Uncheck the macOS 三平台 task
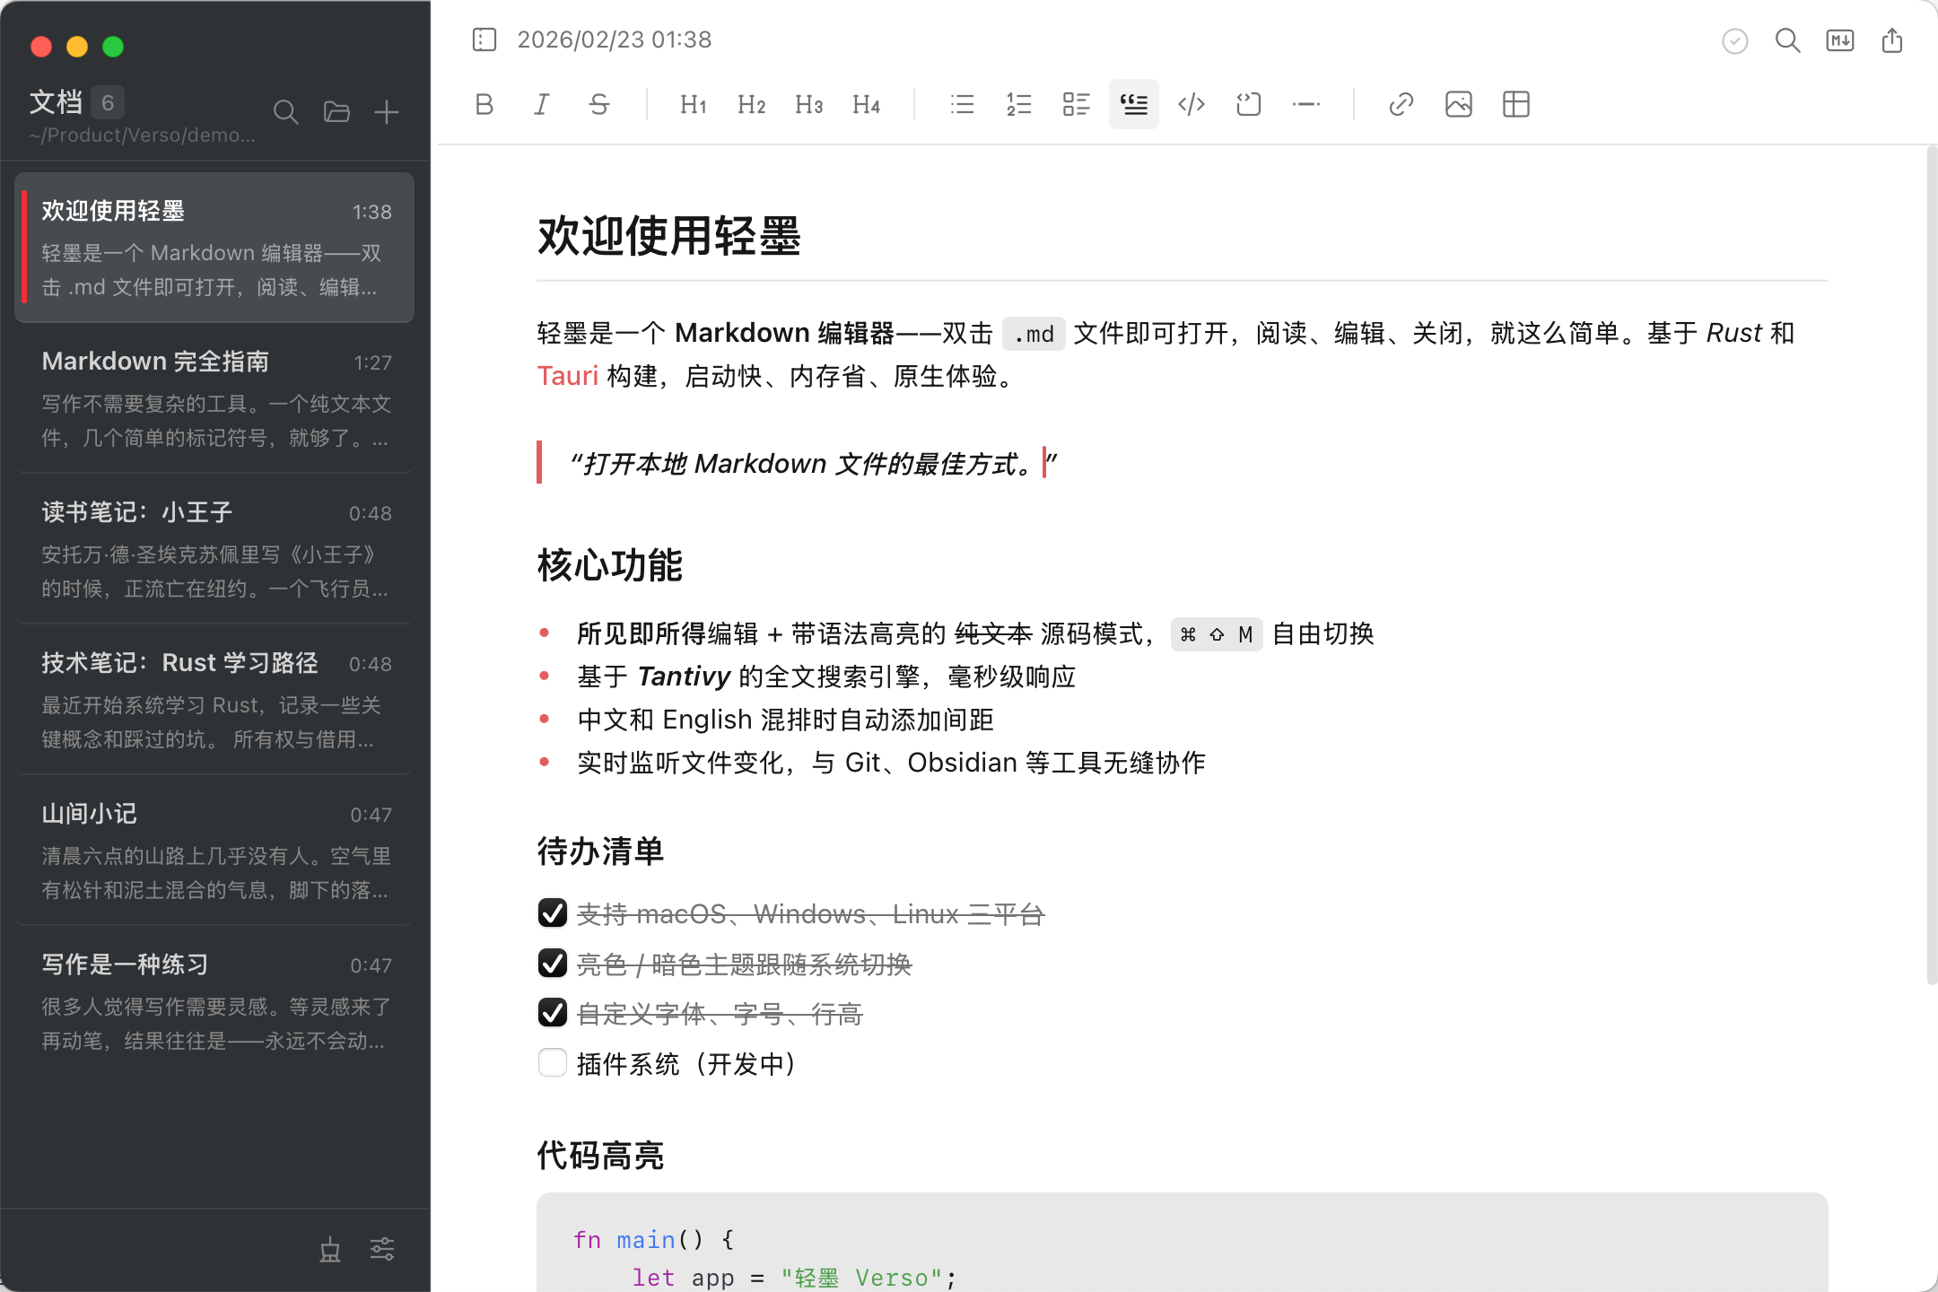The width and height of the screenshot is (1938, 1292). [x=553, y=912]
